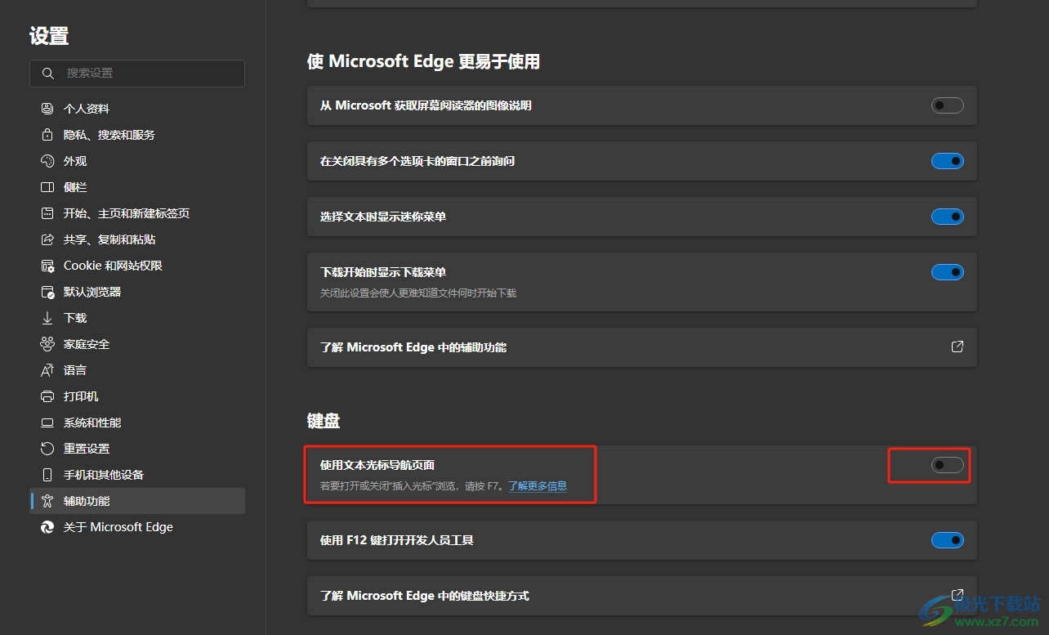Open 关于 Microsoft Edge page
This screenshot has width=1049, height=635.
137,527
